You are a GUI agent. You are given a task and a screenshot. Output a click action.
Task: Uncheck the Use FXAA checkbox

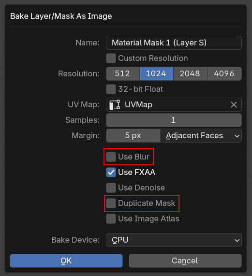pos(111,172)
